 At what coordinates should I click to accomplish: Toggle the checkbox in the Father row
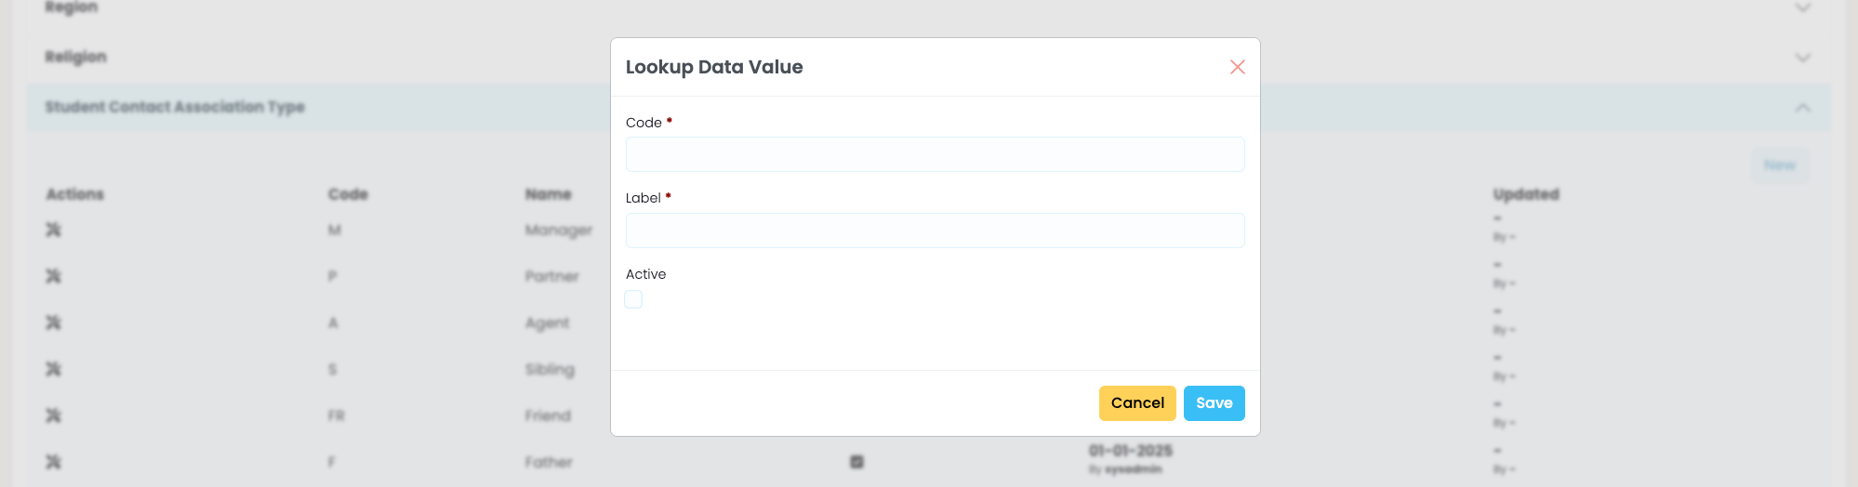[856, 462]
